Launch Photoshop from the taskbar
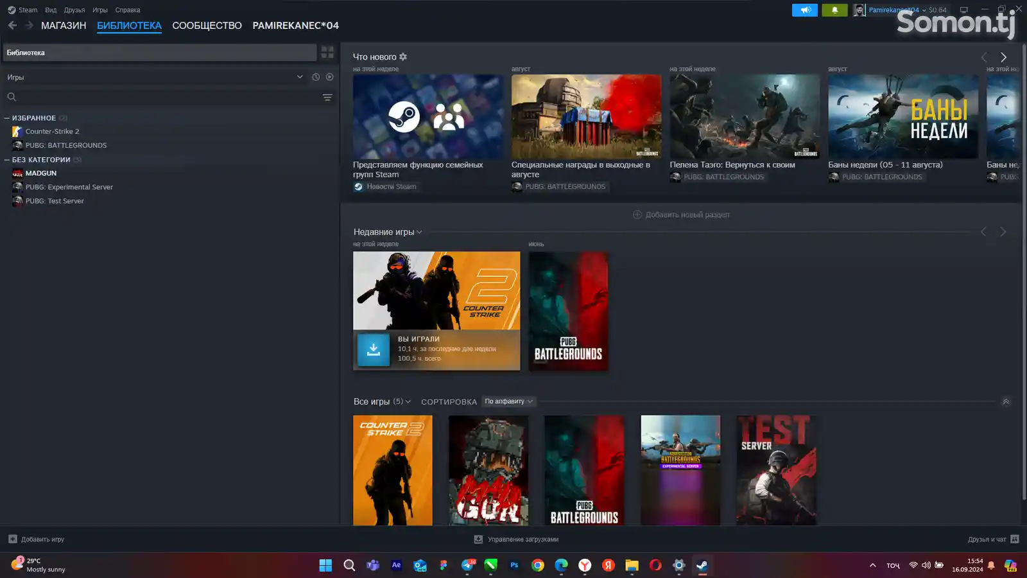 click(514, 565)
